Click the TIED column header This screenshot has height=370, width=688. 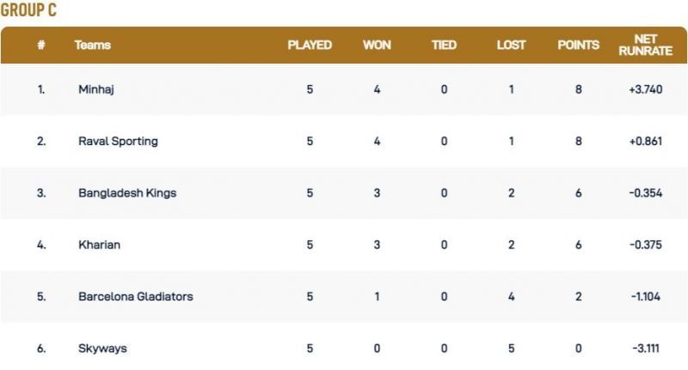coord(444,45)
